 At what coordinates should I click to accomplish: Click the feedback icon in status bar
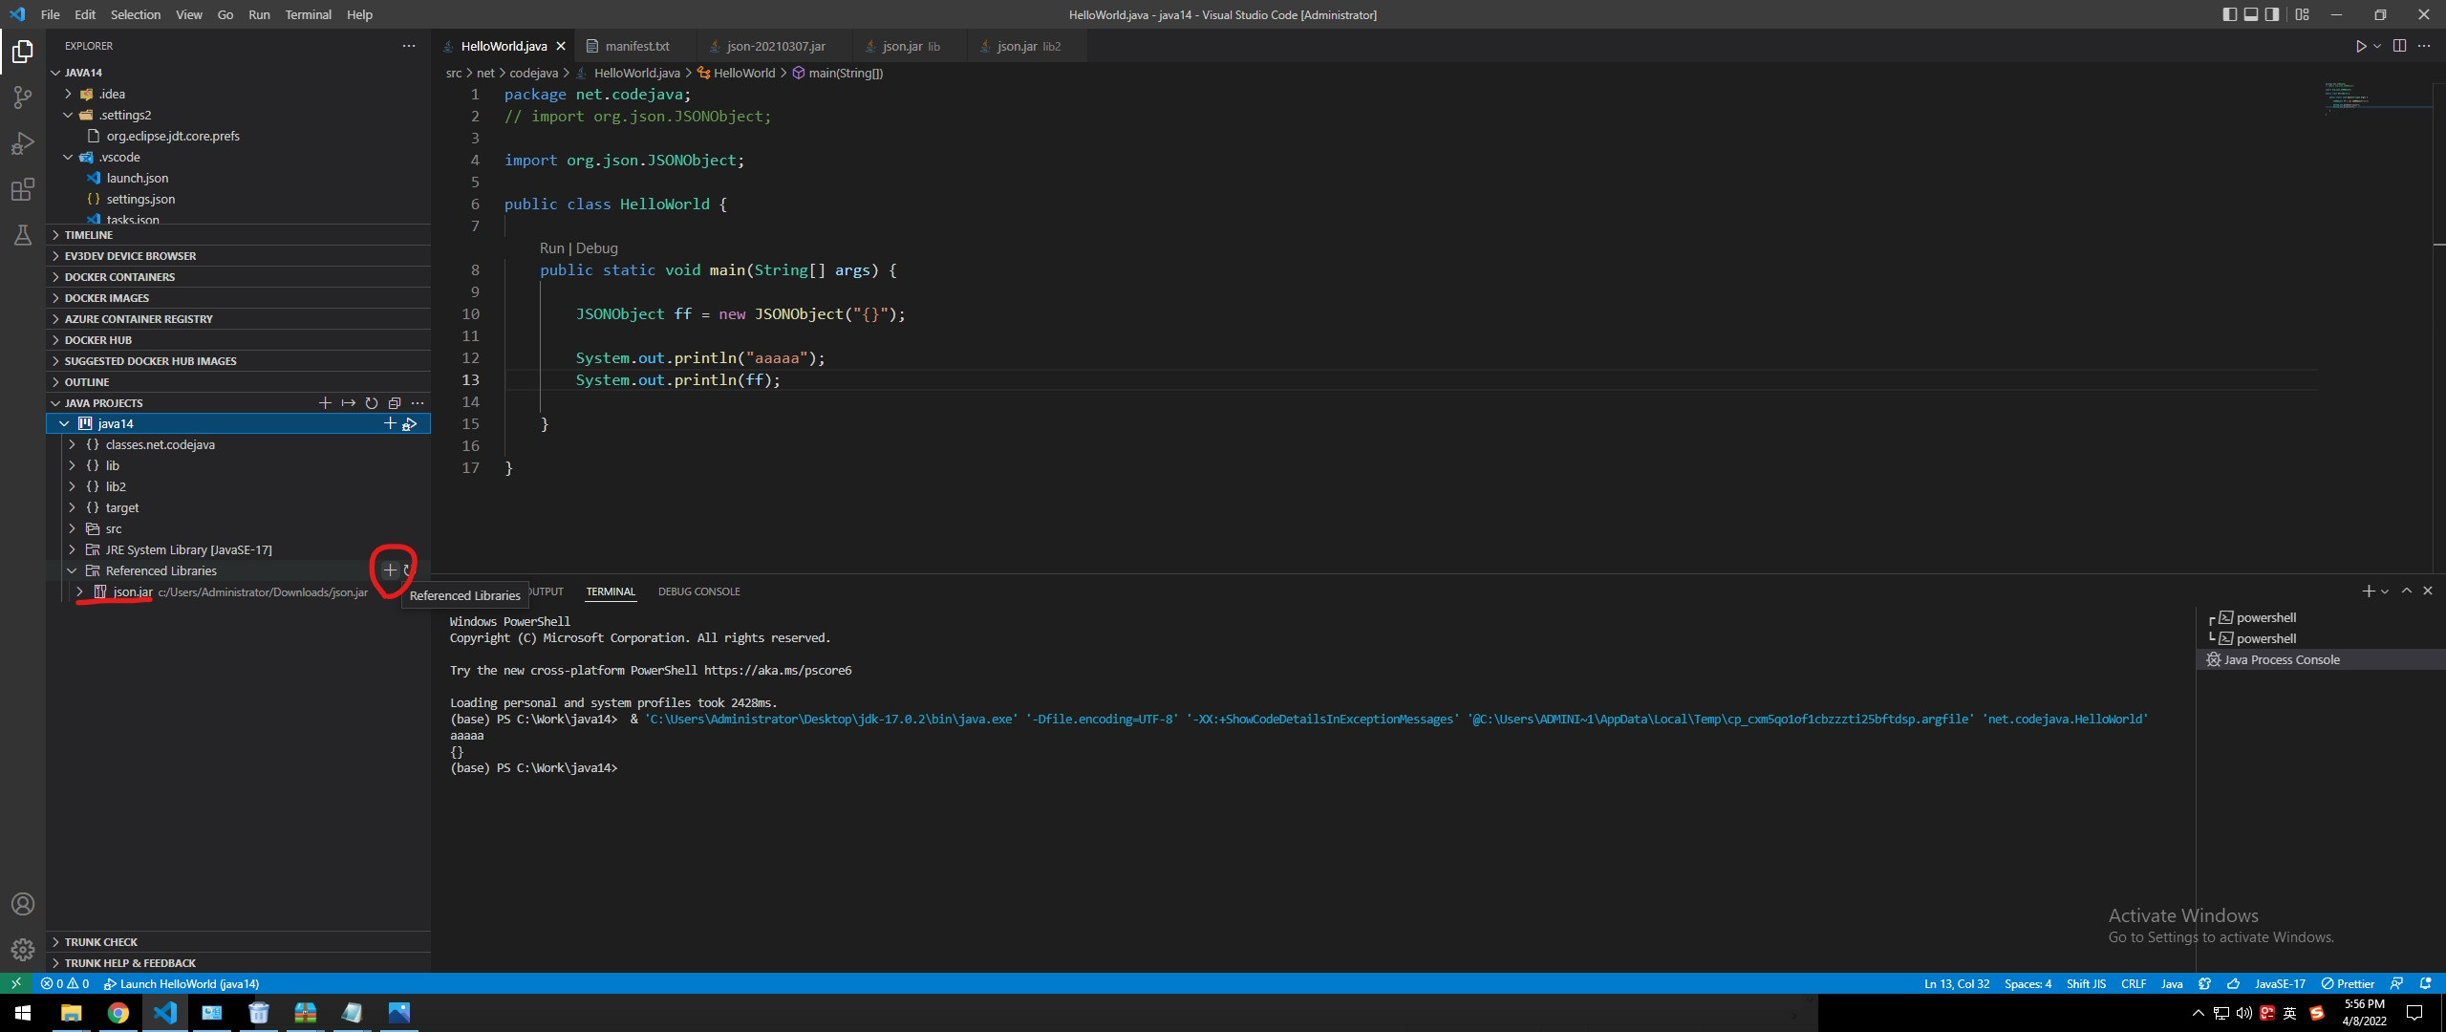[x=2396, y=983]
